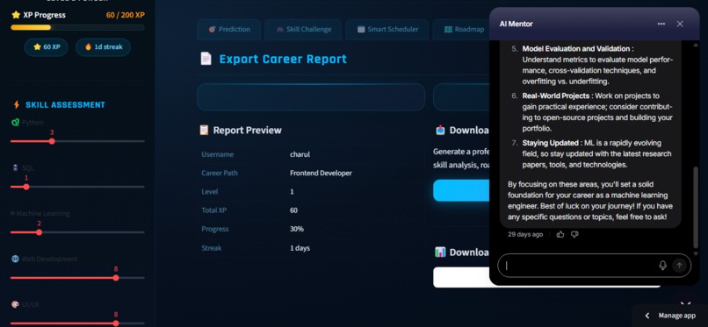Image resolution: width=708 pixels, height=327 pixels.
Task: Click the blue download button
Action: tap(461, 190)
